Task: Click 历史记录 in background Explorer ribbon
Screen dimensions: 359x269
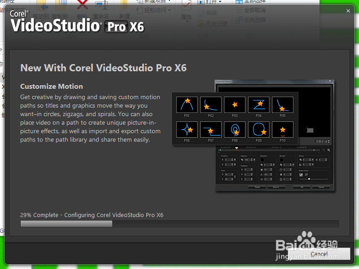Action: [213, 24]
